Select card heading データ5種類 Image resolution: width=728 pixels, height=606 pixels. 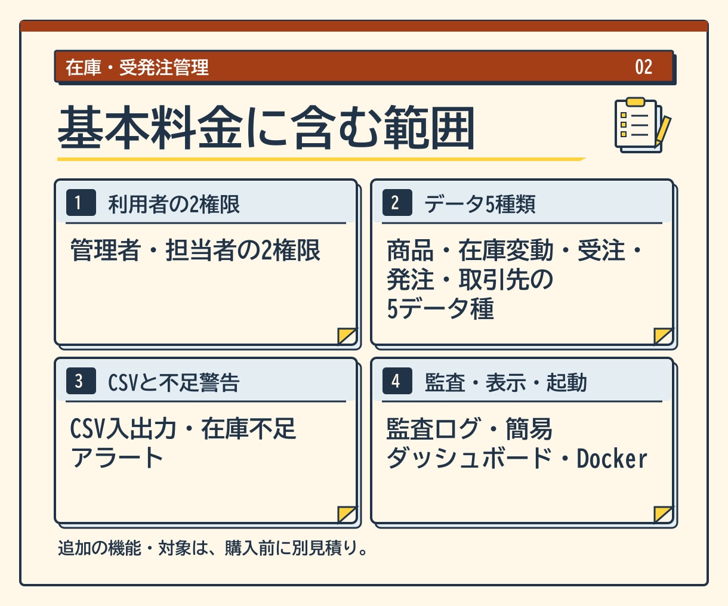[x=480, y=204]
